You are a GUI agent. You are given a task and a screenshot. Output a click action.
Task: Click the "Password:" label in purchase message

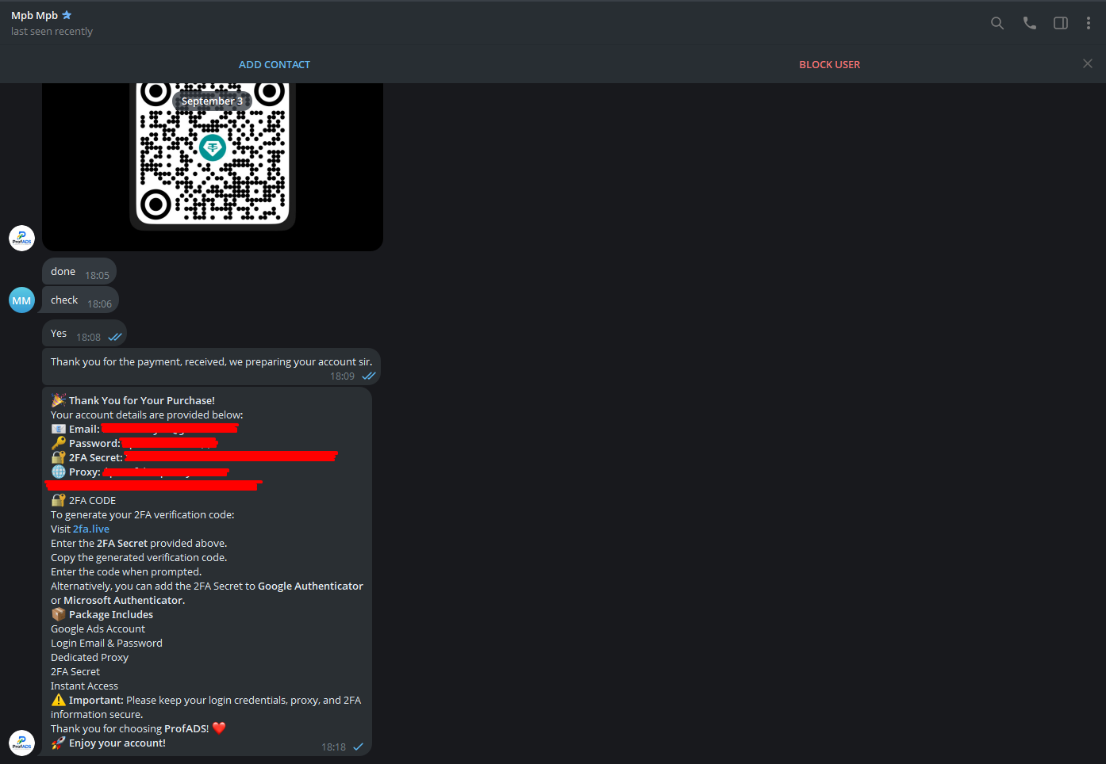click(x=94, y=443)
